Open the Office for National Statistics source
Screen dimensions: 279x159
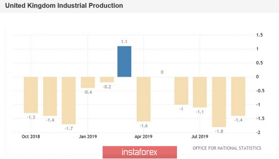(x=227, y=148)
